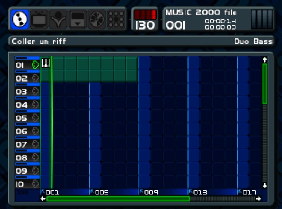Select track number 06 label
This screenshot has width=282, height=209.
(x=22, y=132)
